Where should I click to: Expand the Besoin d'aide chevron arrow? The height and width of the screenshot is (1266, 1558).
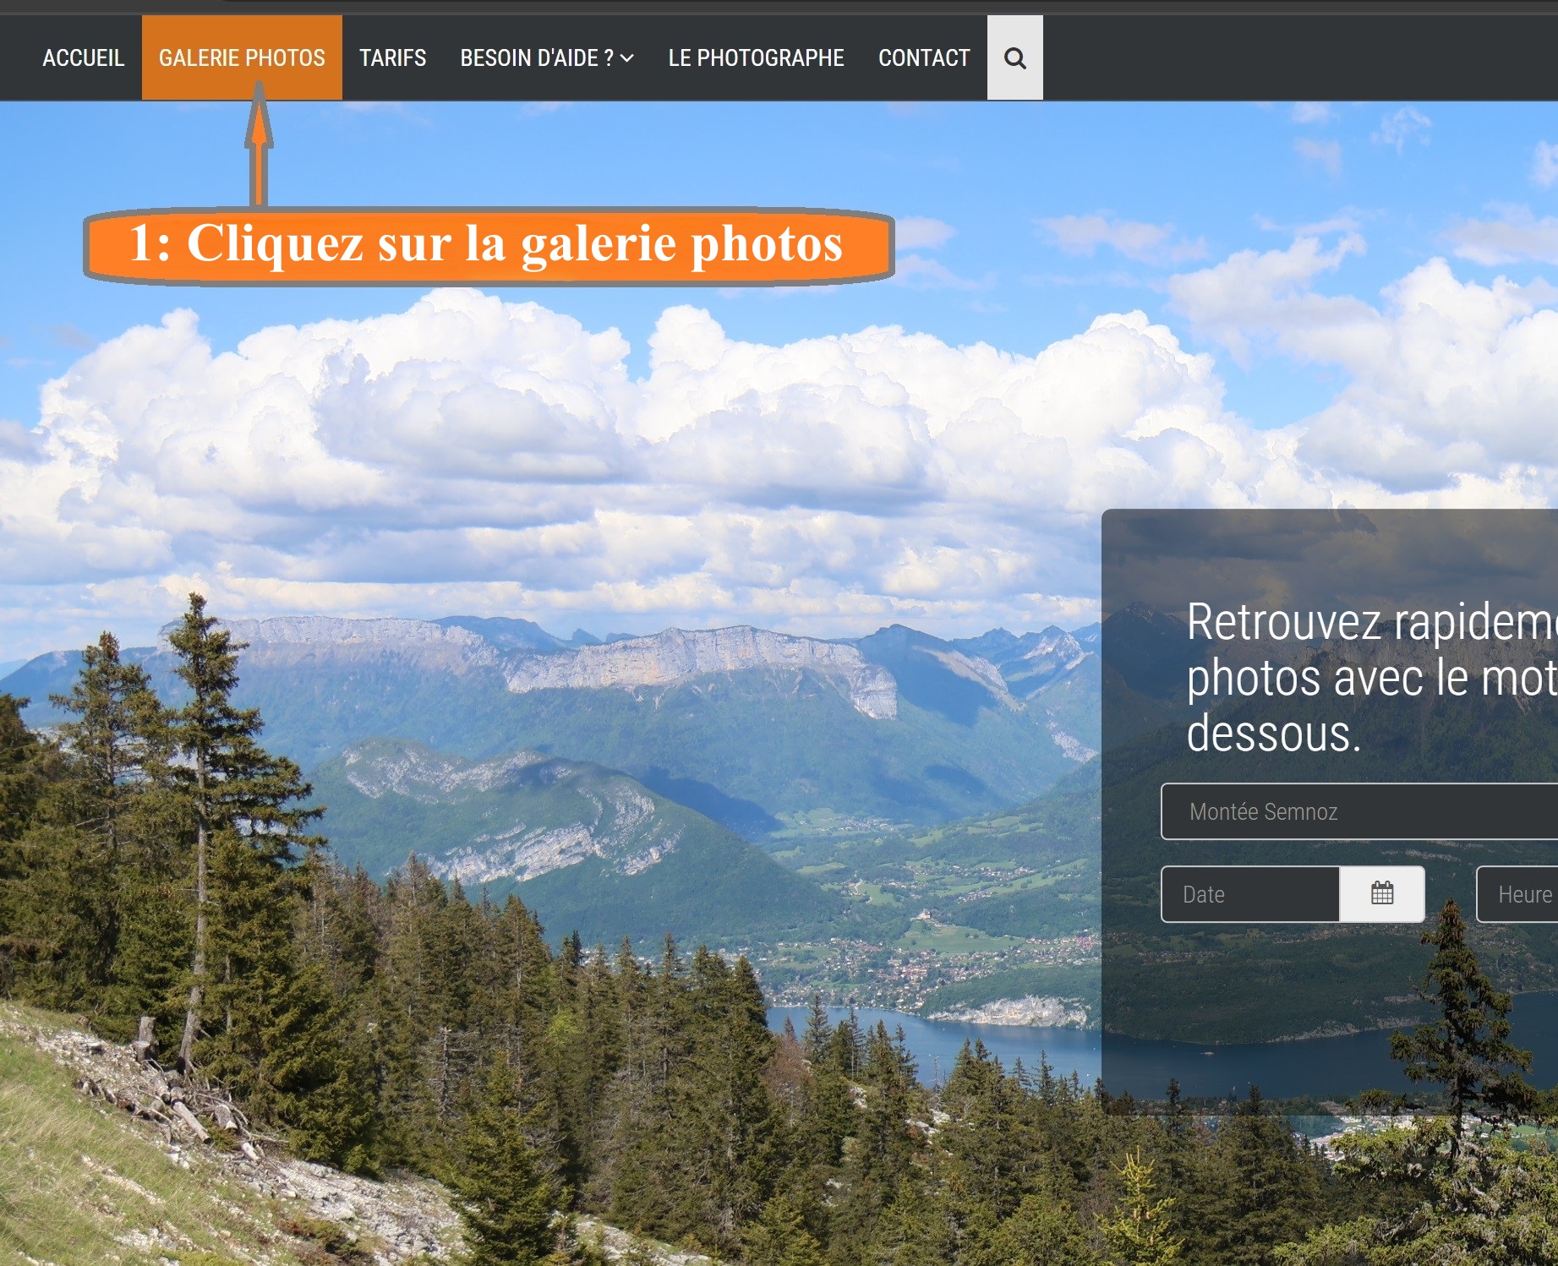[627, 57]
